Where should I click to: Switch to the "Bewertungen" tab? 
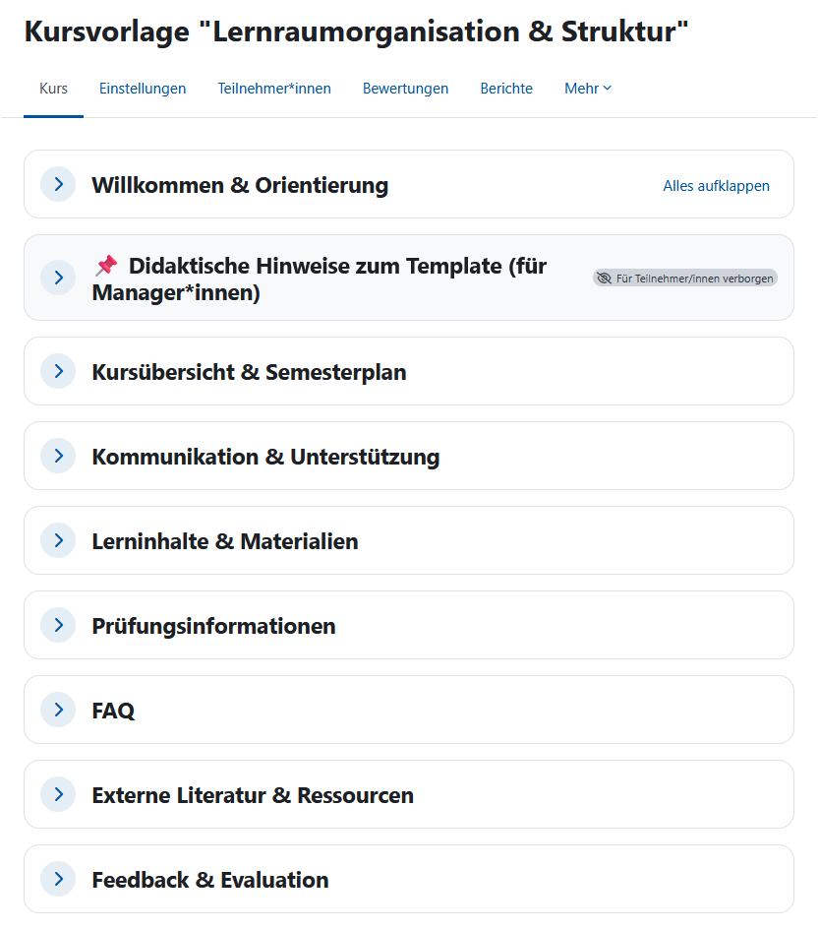pyautogui.click(x=405, y=88)
